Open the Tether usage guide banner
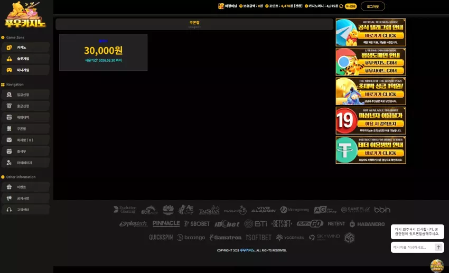 (370, 149)
